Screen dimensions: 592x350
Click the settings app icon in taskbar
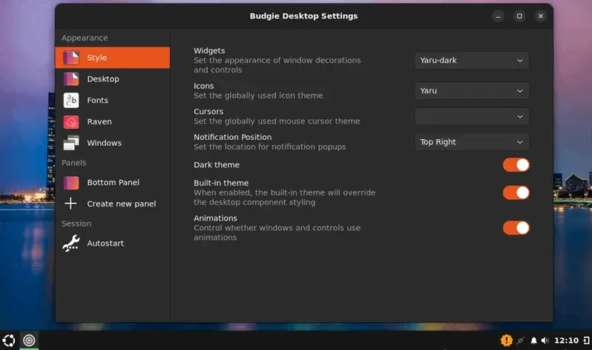pos(29,340)
